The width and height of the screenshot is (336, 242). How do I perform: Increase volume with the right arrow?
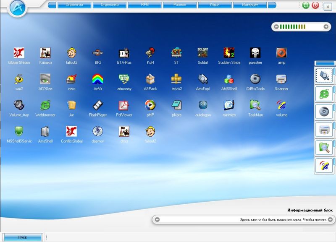[326, 27]
